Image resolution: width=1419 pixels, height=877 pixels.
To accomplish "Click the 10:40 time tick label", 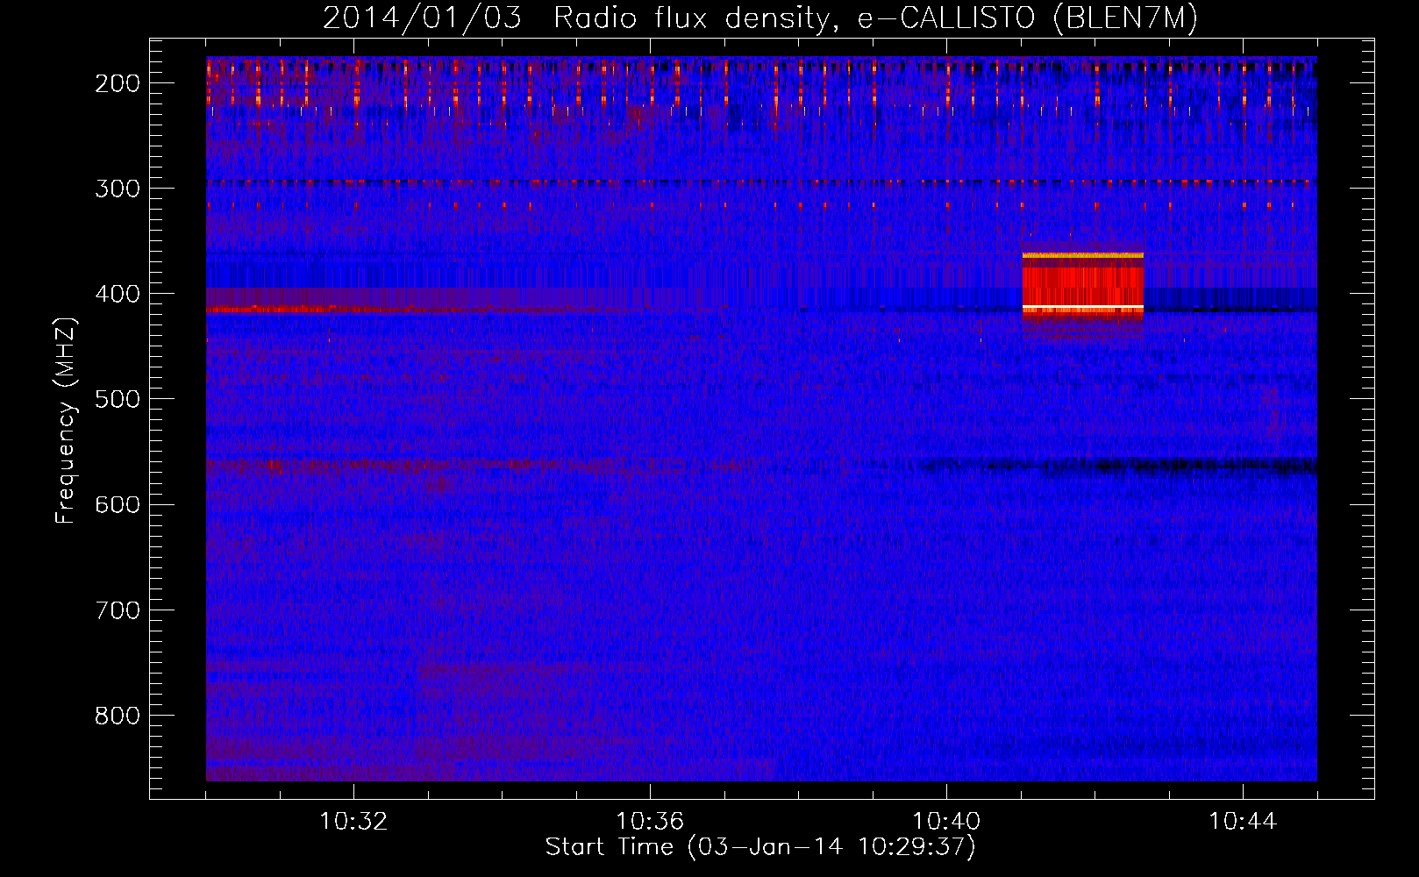I will coord(946,822).
